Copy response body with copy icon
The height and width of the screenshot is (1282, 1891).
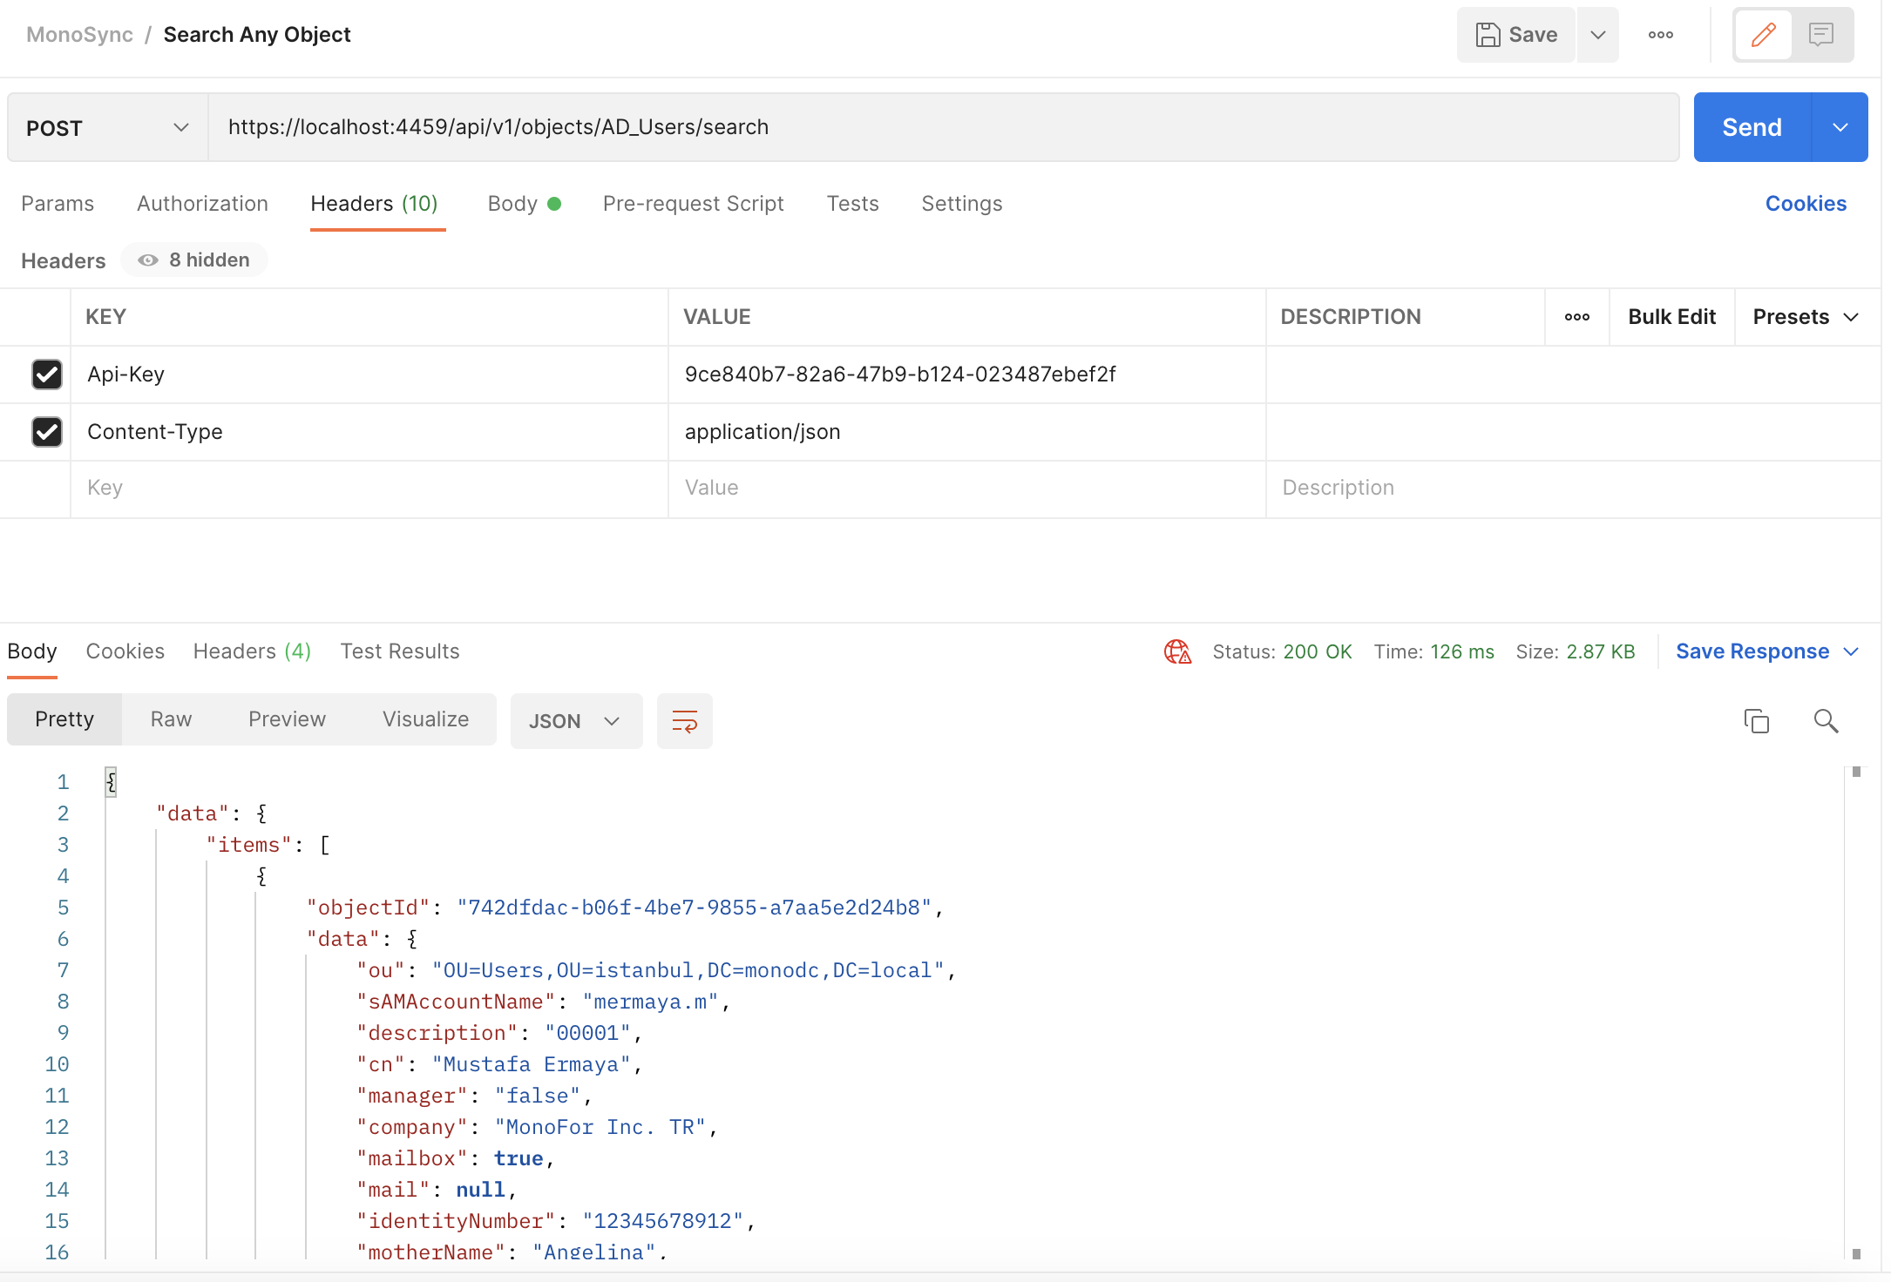pos(1756,721)
